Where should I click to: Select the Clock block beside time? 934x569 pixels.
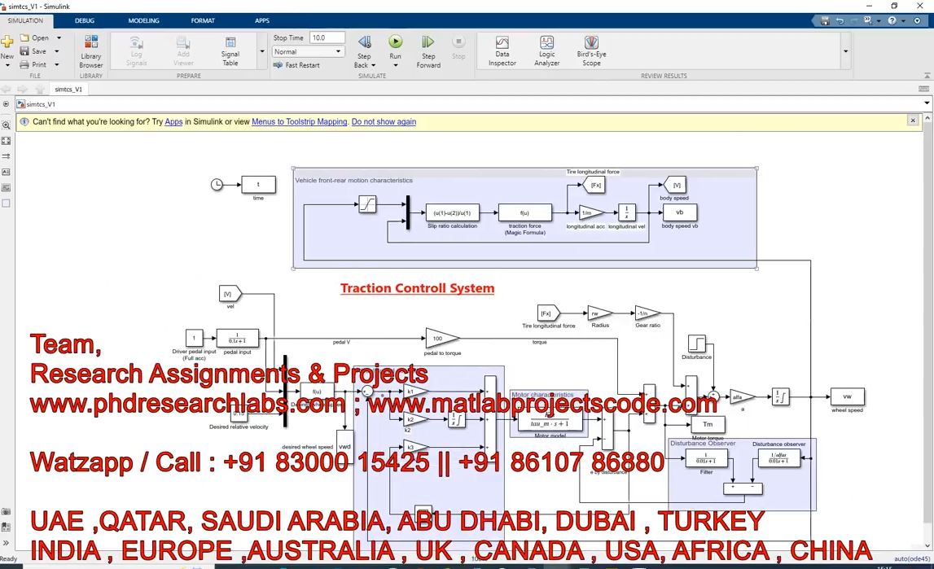coord(217,185)
